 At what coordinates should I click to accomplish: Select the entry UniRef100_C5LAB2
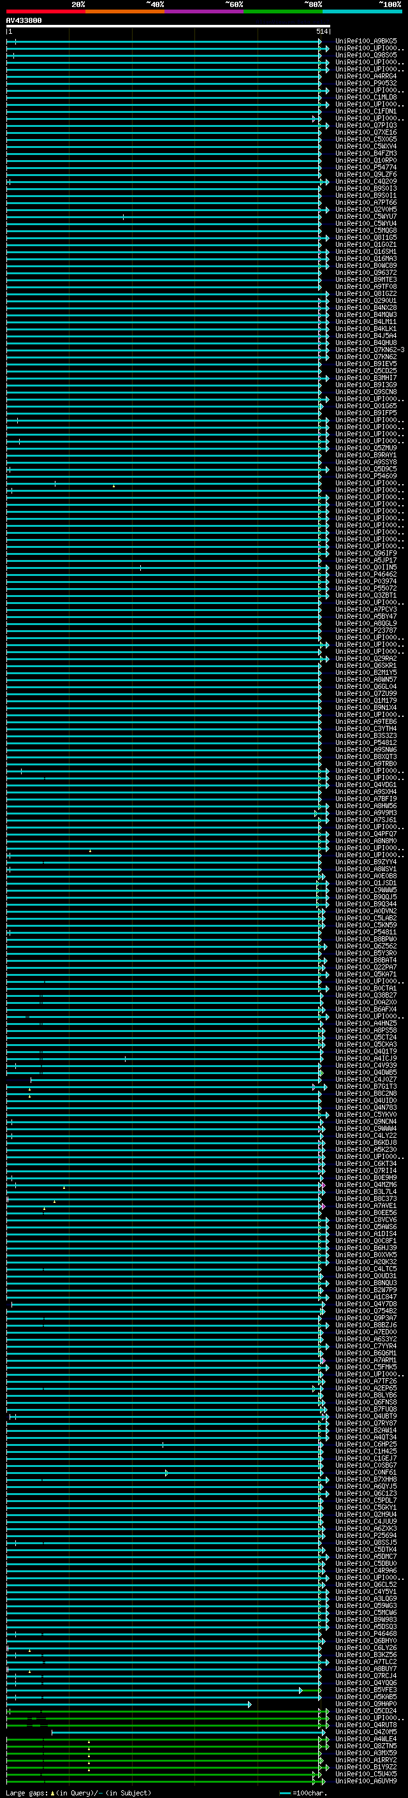click(366, 918)
